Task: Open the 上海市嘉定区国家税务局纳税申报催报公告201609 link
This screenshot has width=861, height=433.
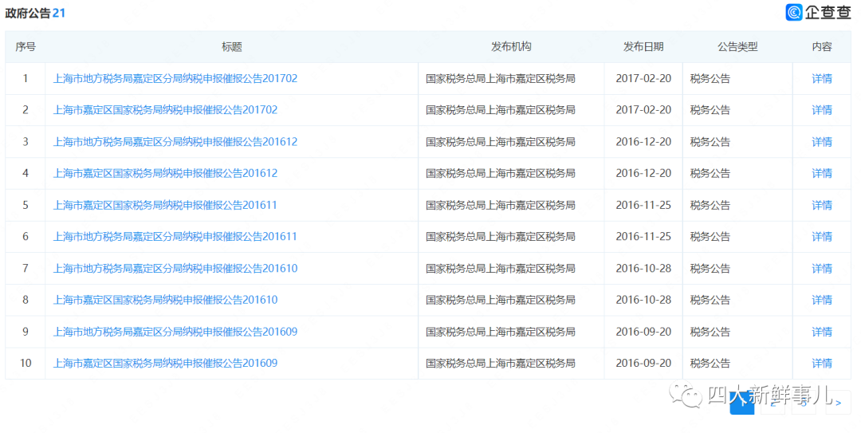Action: [165, 363]
